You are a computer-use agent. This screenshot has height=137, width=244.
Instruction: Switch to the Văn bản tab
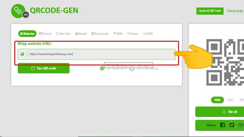pyautogui.click(x=63, y=34)
